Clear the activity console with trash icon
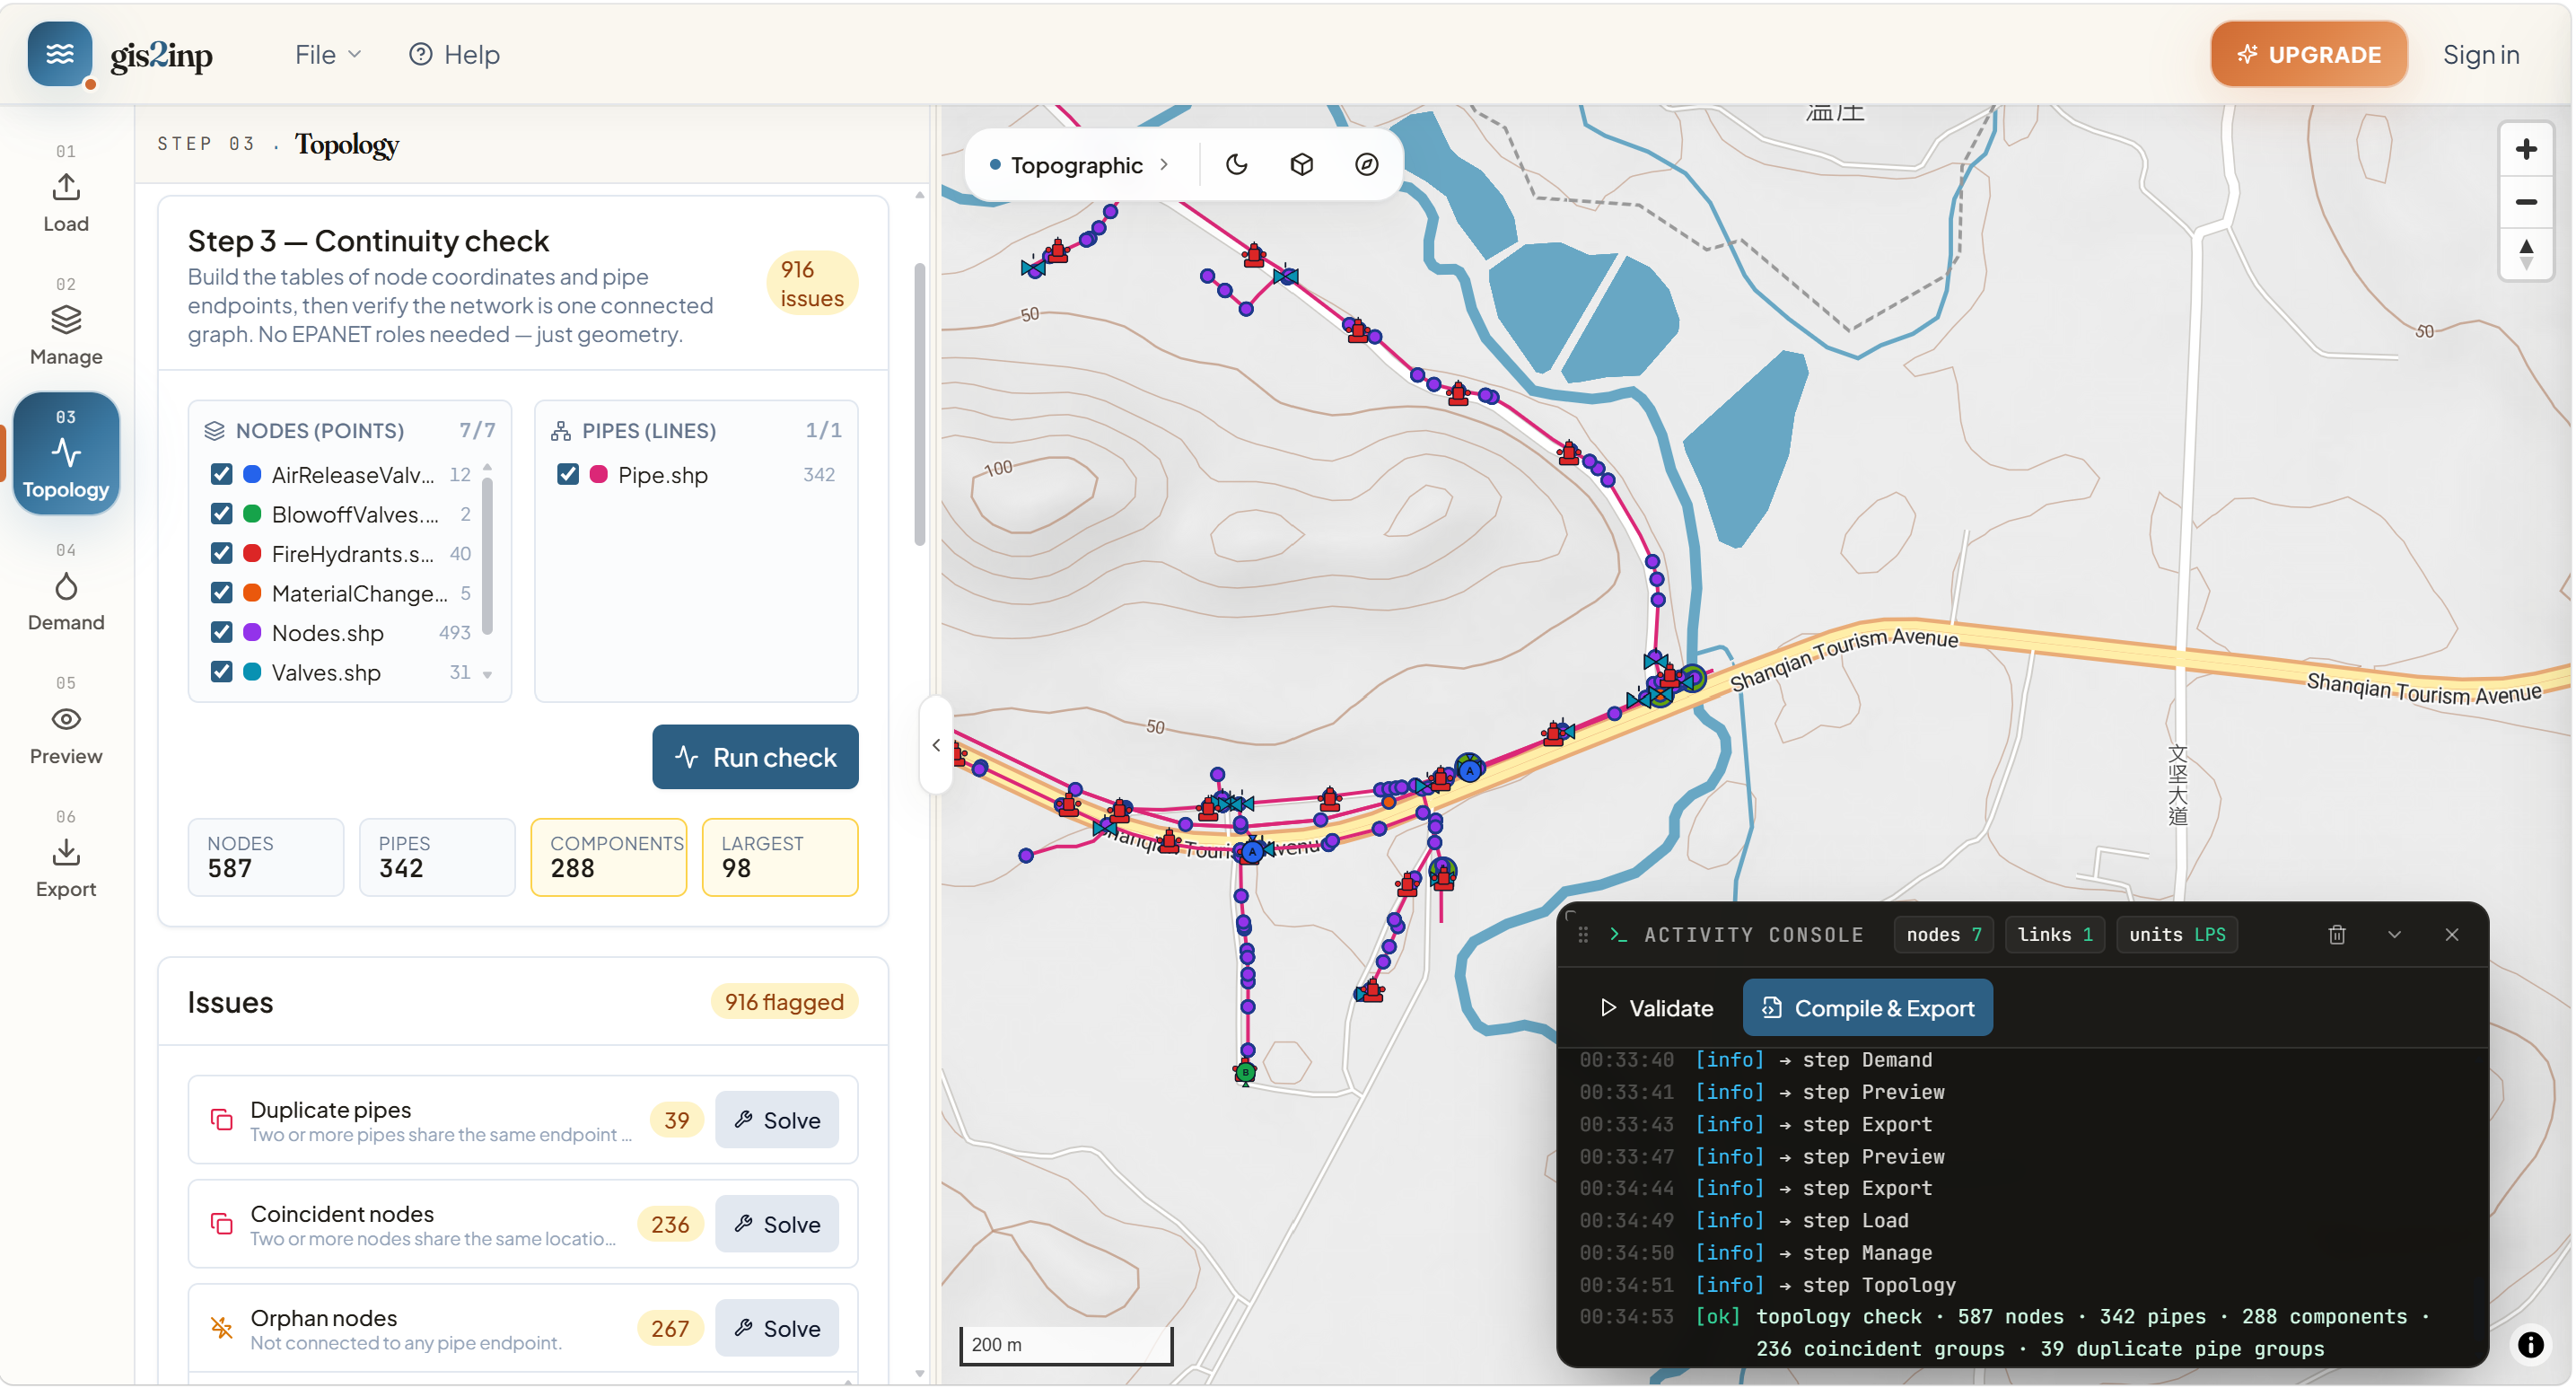The height and width of the screenshot is (1388, 2576). pos(2336,935)
